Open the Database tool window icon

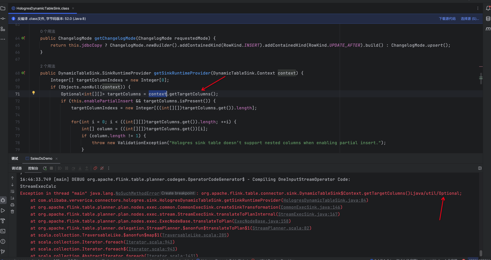pos(488,19)
